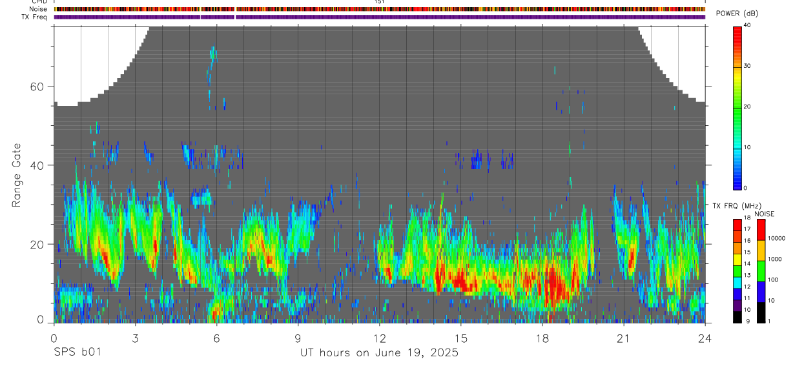Click the NOISE color legend bar
This screenshot has width=793, height=366.
[761, 270]
